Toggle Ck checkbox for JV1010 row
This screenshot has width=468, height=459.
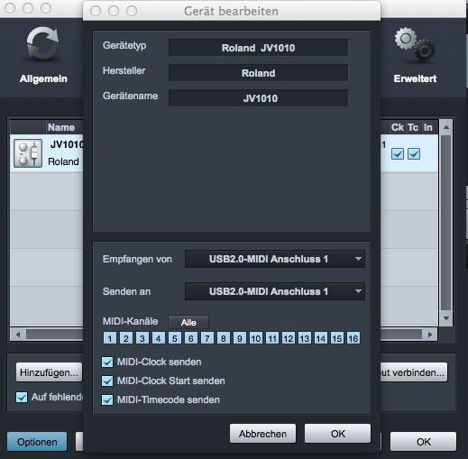point(398,154)
